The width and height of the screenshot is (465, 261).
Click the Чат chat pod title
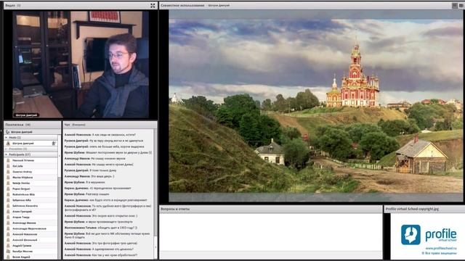[x=67, y=125]
